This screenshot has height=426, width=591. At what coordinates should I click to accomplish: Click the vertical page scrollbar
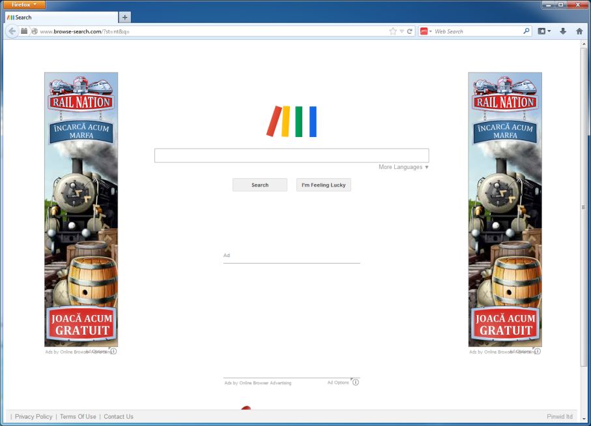click(x=583, y=207)
